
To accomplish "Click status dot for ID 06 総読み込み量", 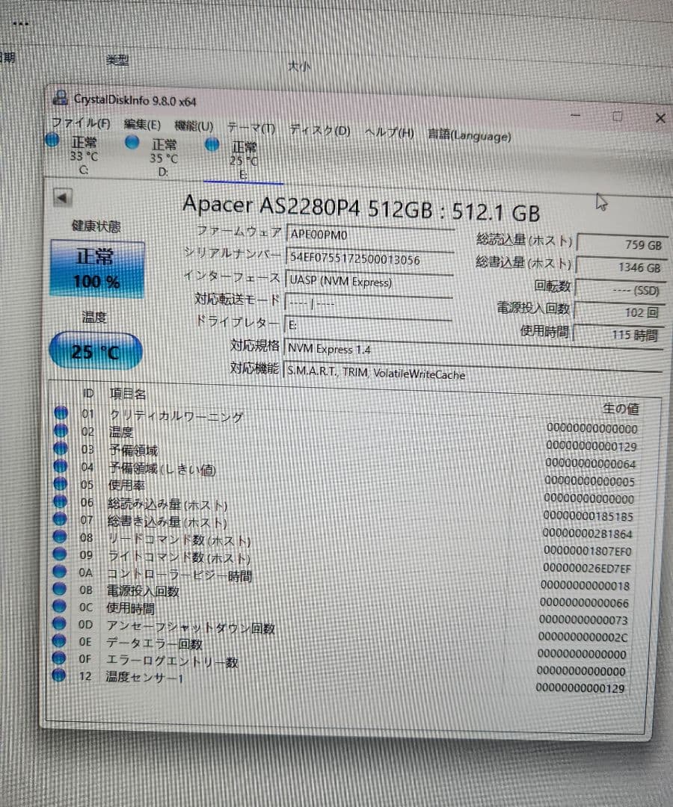I will 61,501.
